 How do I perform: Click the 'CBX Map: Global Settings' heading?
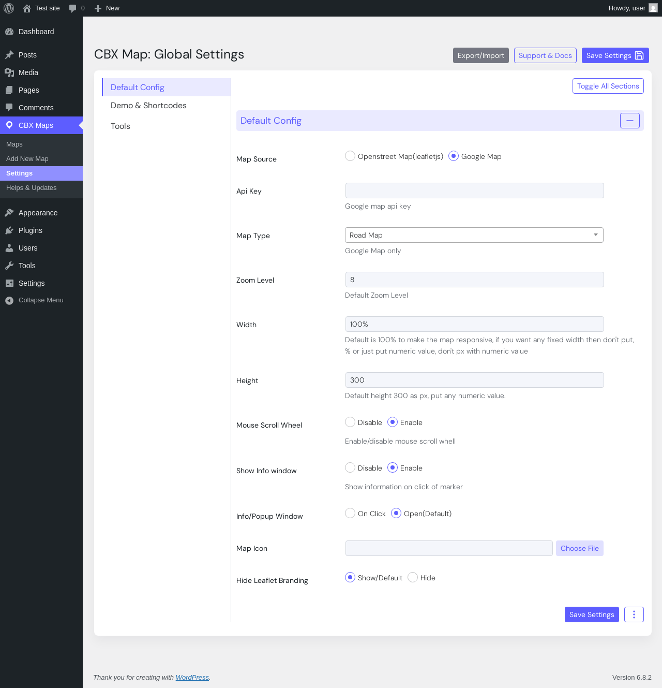169,54
